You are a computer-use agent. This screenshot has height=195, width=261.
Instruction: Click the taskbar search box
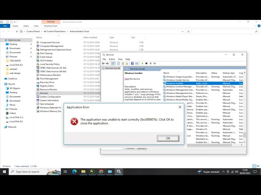[35, 171]
